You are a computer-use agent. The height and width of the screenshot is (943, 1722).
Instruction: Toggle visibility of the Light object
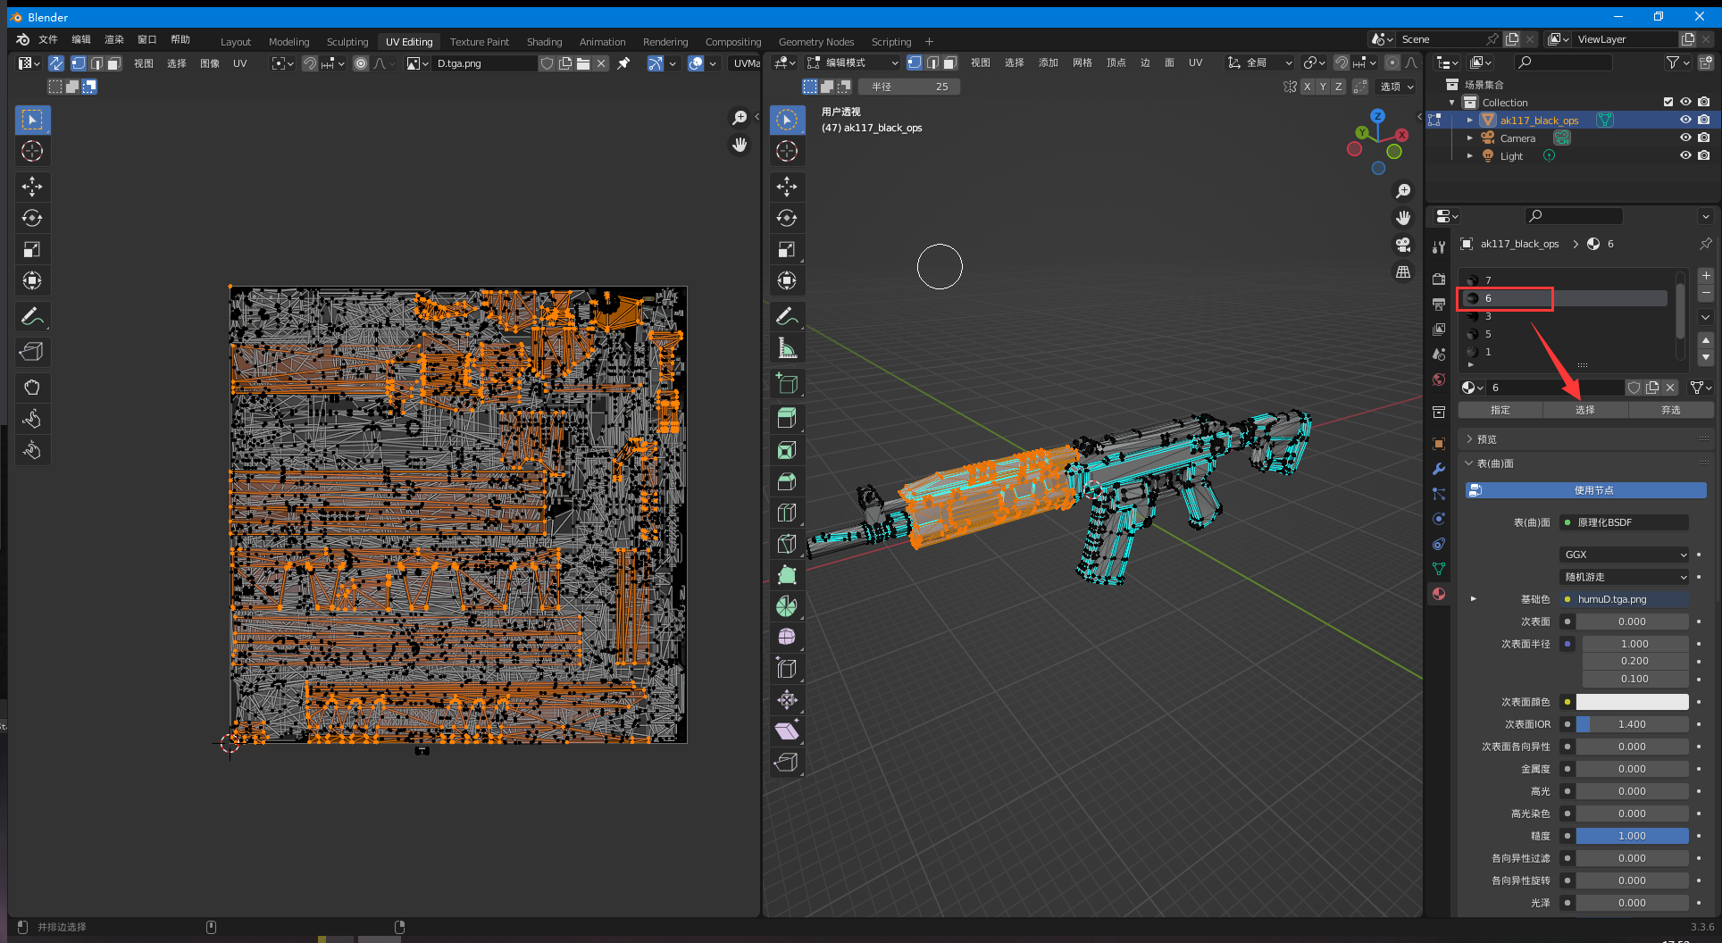tap(1685, 155)
